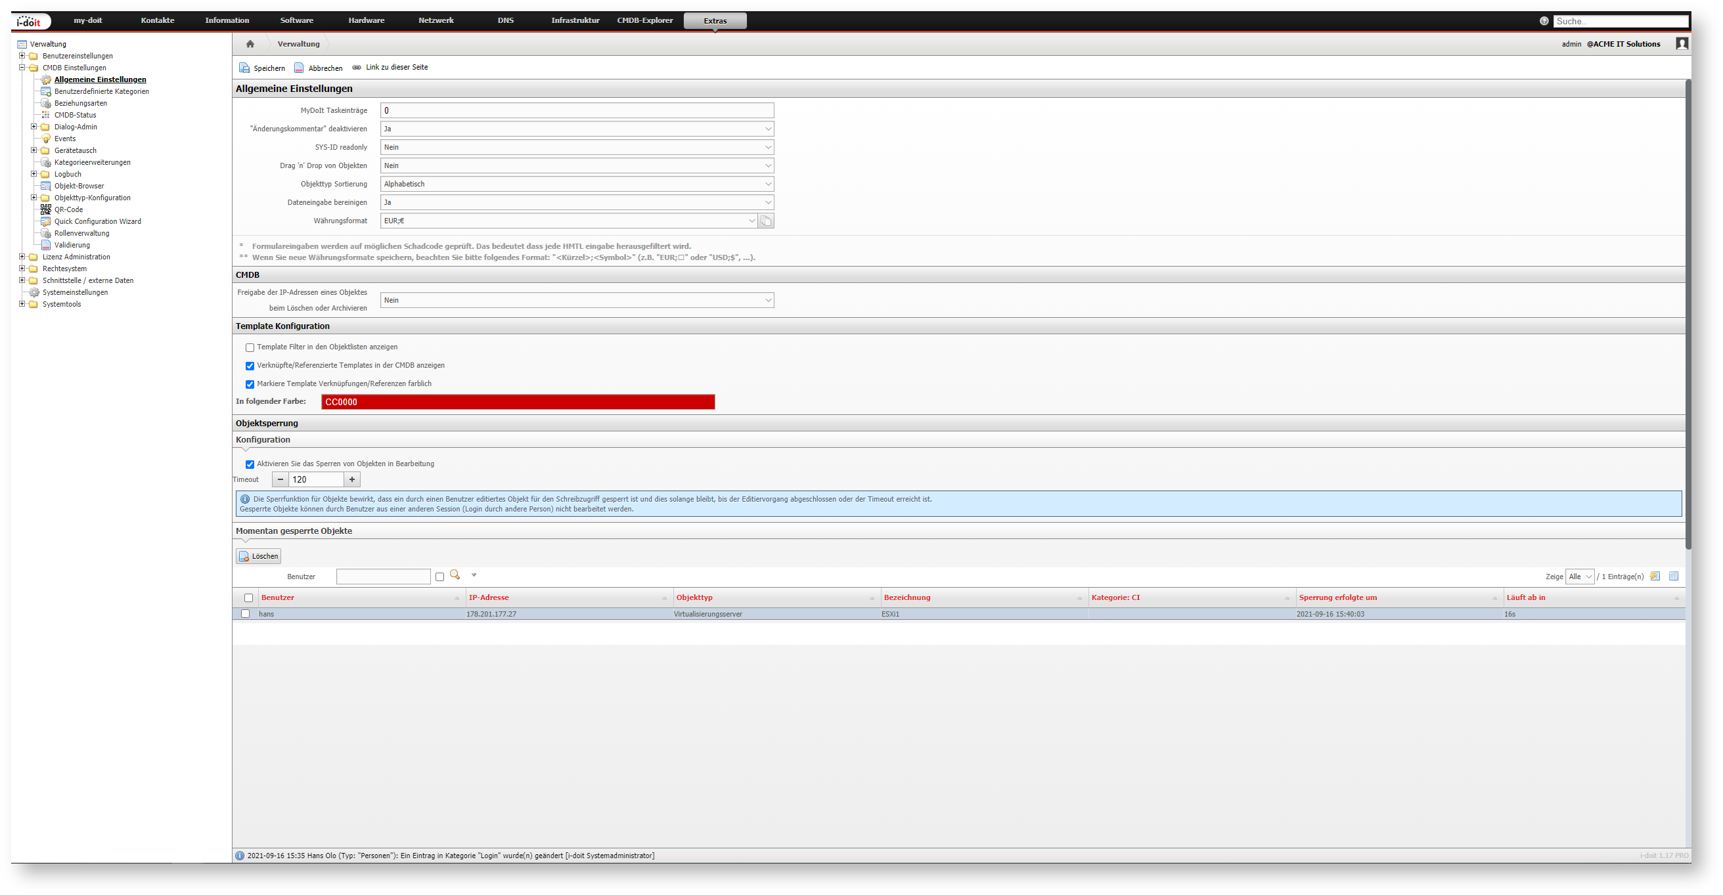The width and height of the screenshot is (1723, 895).
Task: Click the magnifier search icon beside Benutzer filter
Action: 455,575
